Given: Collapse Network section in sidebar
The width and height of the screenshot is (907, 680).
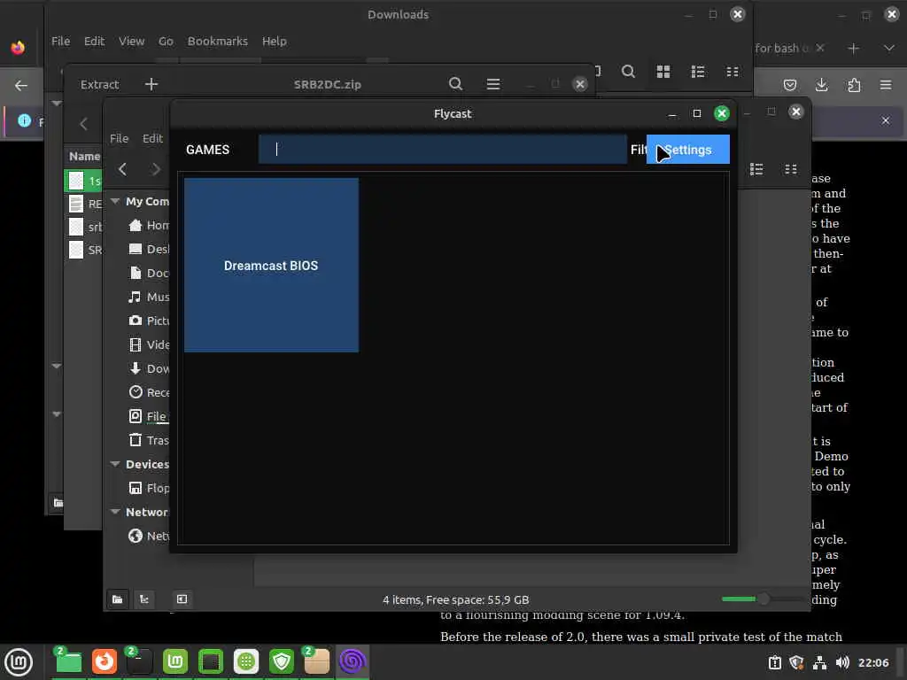Looking at the screenshot, I should (x=115, y=512).
